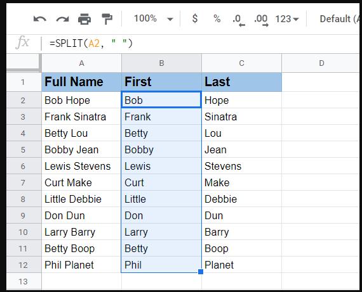Screen dimensions: 362x292
Task: Click the Last header cell
Action: coord(241,82)
